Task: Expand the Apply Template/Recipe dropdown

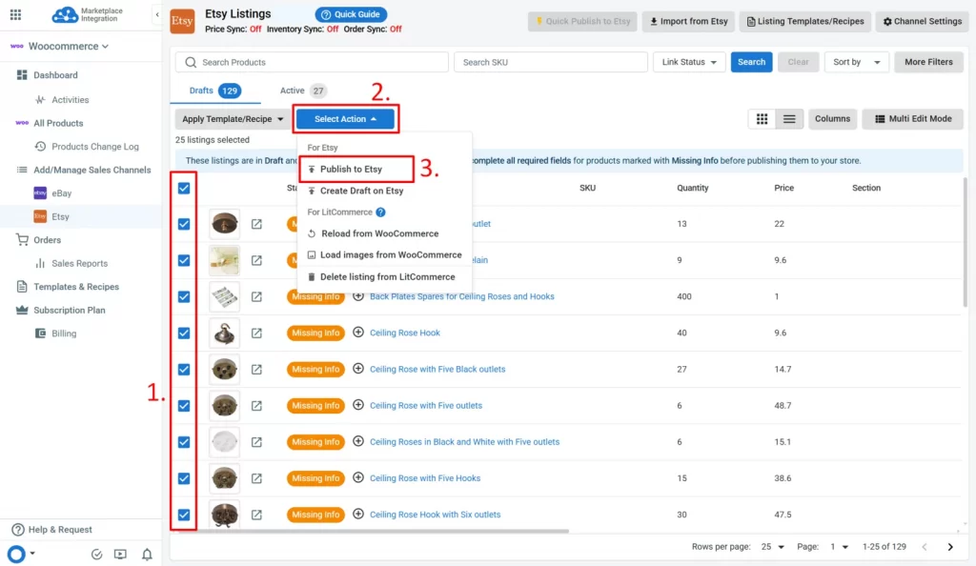Action: coord(230,119)
